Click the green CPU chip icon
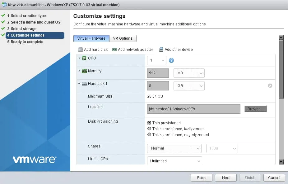288x184 pixels. click(84, 58)
